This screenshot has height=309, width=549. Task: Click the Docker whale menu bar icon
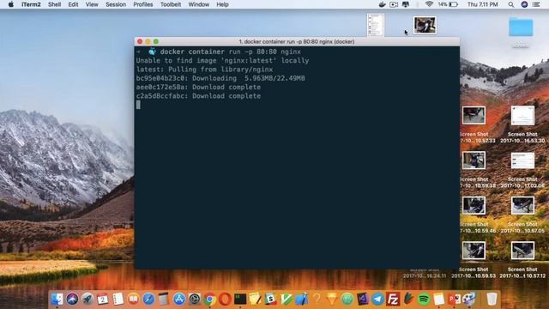tap(382, 4)
